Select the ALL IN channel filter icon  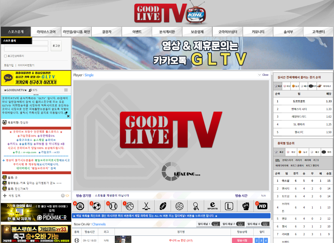point(80,206)
